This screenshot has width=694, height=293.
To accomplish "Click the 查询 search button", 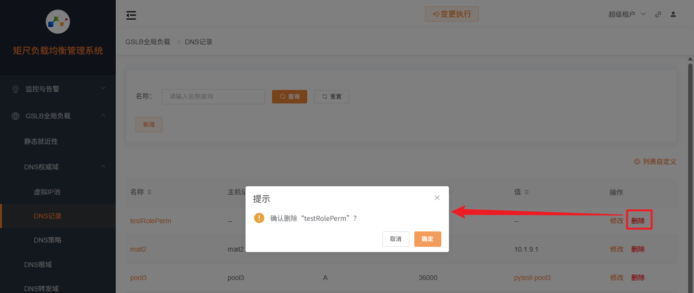I will click(289, 97).
